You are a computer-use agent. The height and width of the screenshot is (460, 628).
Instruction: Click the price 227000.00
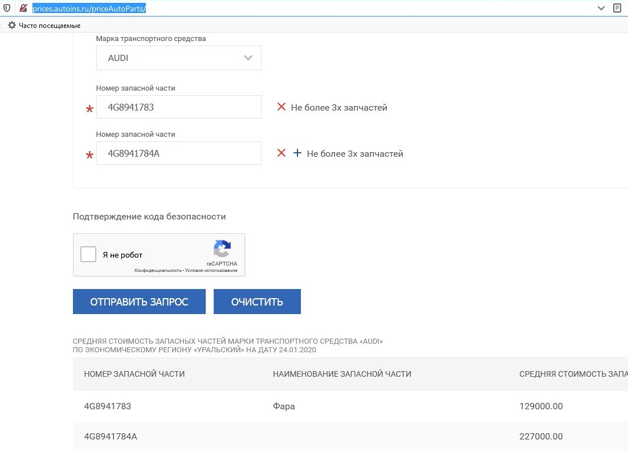541,437
